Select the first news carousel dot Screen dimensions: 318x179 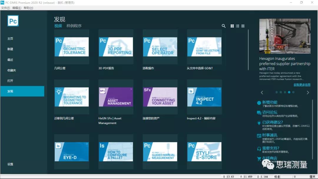coord(276,92)
